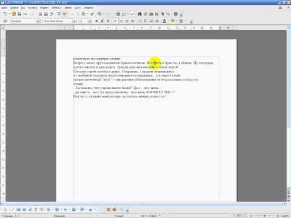Open the Undo history dropdown arrow
Image resolution: width=291 pixels, height=218 pixels.
click(x=103, y=14)
